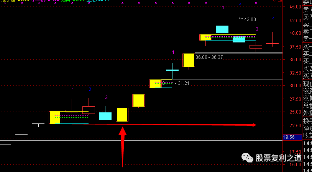Click the 股票复利之道 watermark text
This screenshot has width=312, height=172.
[x=279, y=158]
